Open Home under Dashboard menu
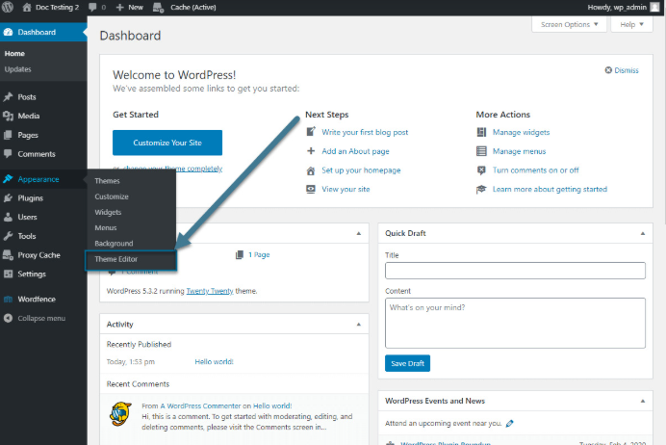Image resolution: width=666 pixels, height=445 pixels. (x=14, y=54)
